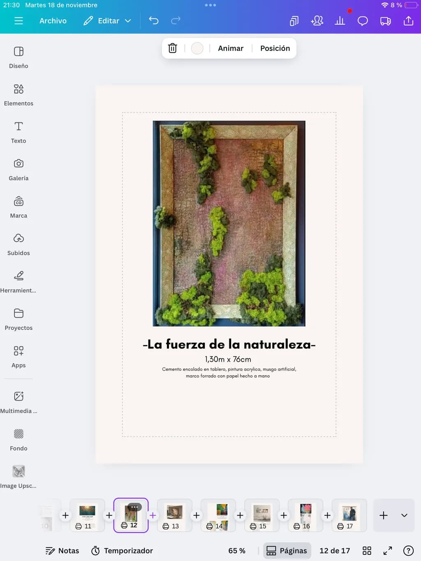The width and height of the screenshot is (421, 561).
Task: Toggle fullscreen presentation mode arrows
Action: [388, 551]
